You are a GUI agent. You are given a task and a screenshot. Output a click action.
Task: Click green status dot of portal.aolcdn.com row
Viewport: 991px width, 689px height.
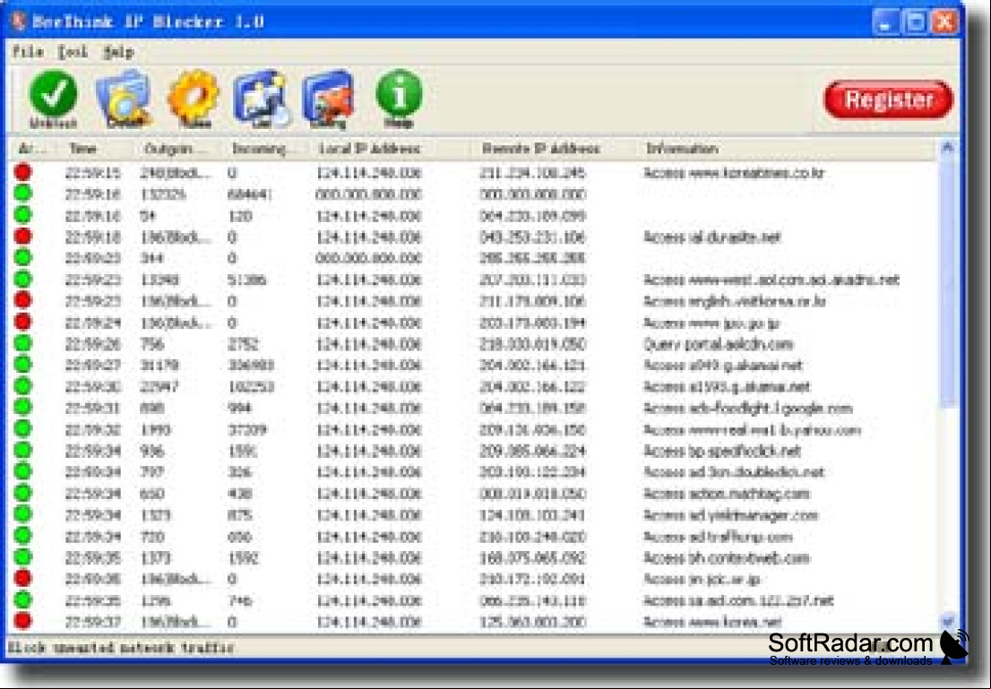pyautogui.click(x=23, y=343)
